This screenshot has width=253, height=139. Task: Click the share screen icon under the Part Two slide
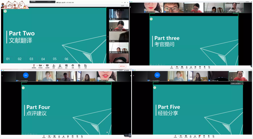pyautogui.click(x=47, y=65)
